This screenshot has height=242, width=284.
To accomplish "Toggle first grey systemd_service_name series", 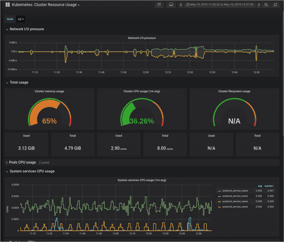I will click(x=235, y=191).
